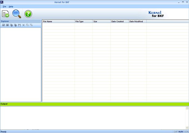Image resolution: width=189 pixels, height=133 pixels.
Task: Sort by Size column header
Action: tap(101, 21)
